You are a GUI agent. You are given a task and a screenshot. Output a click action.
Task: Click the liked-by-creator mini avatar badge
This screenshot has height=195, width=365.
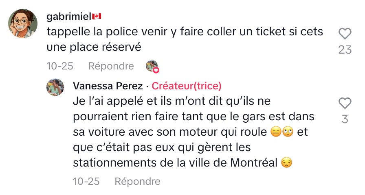point(152,66)
